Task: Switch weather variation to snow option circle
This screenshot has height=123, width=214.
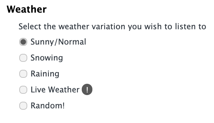Action: click(23, 58)
